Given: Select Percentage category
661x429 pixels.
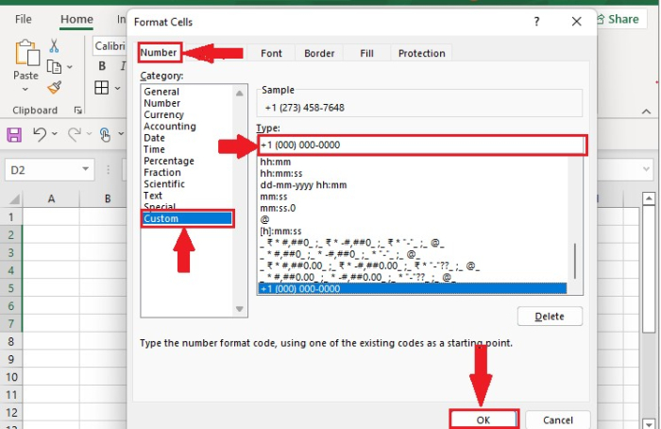Looking at the screenshot, I should [169, 161].
